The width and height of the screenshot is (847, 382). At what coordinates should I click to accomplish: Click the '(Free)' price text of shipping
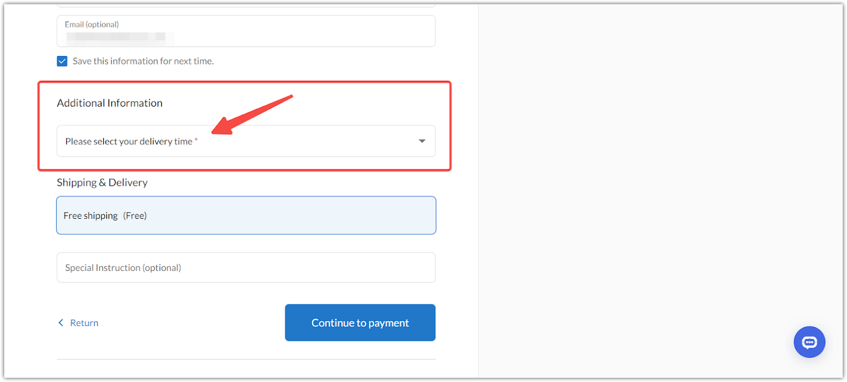pos(135,216)
